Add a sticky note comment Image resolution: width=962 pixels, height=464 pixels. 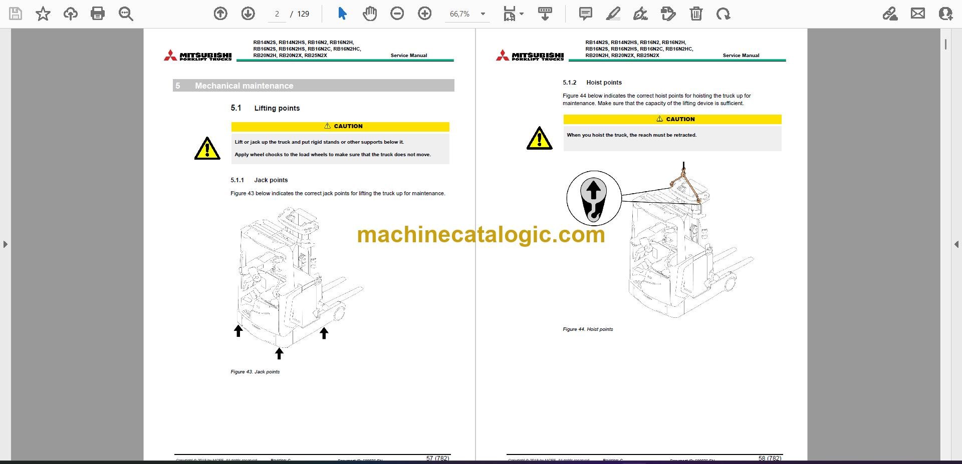click(x=585, y=14)
